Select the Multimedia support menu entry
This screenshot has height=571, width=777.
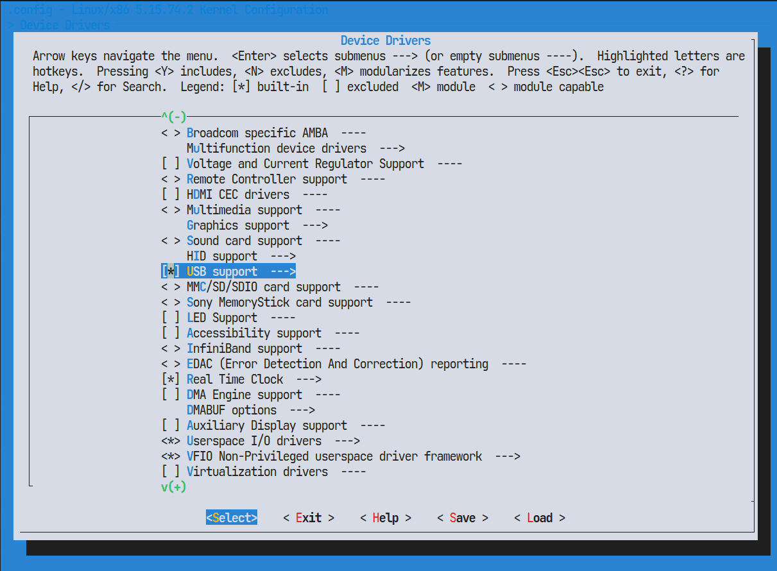coord(244,210)
